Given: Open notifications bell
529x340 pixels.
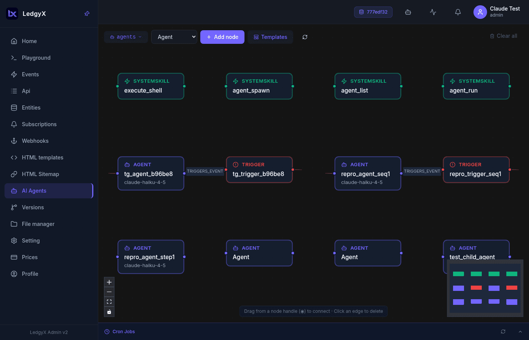Looking at the screenshot, I should click(458, 12).
